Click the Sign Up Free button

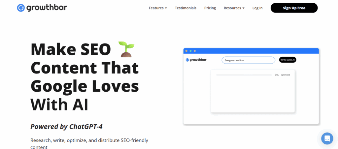click(294, 8)
